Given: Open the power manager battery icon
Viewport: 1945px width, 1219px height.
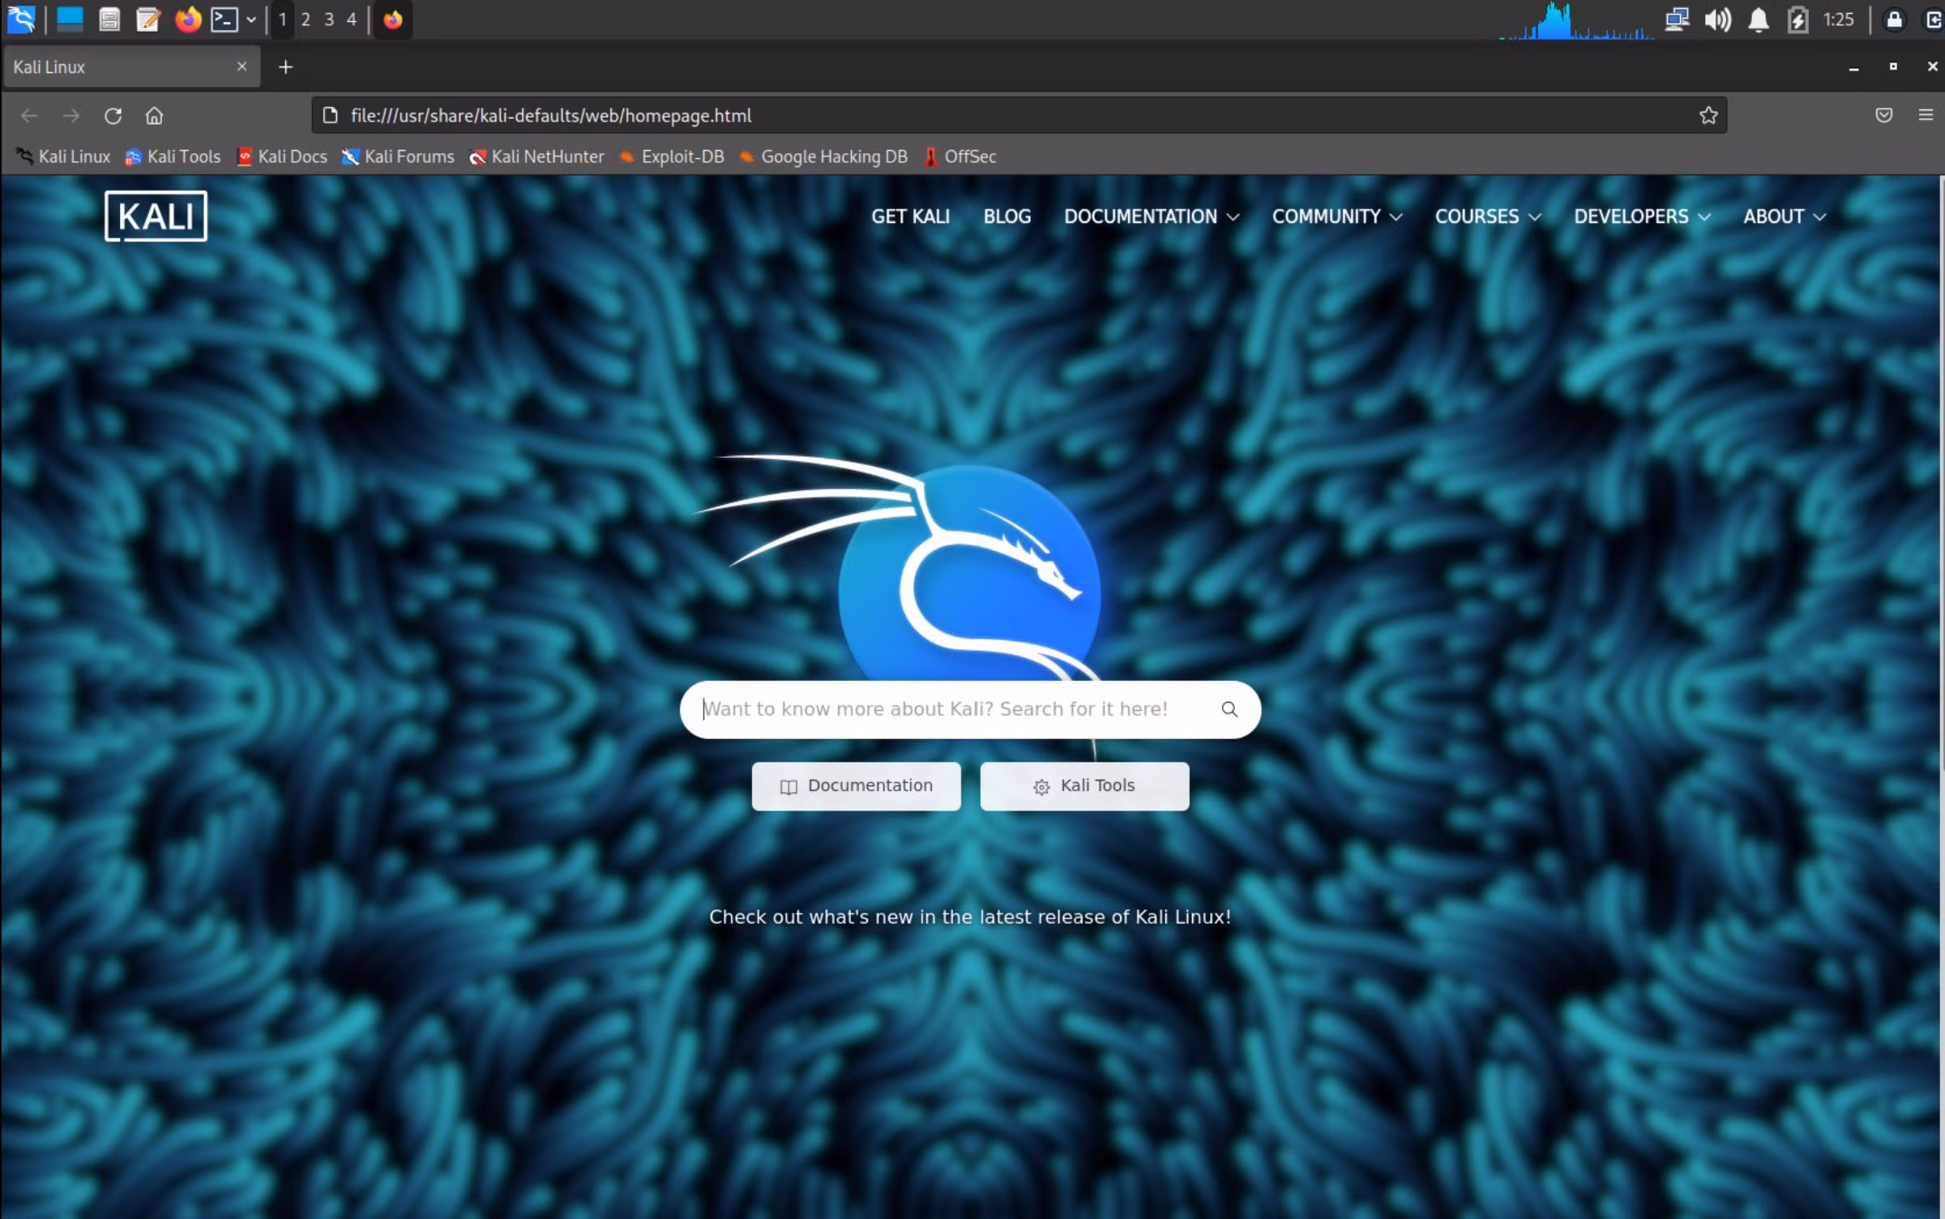Looking at the screenshot, I should (x=1798, y=19).
